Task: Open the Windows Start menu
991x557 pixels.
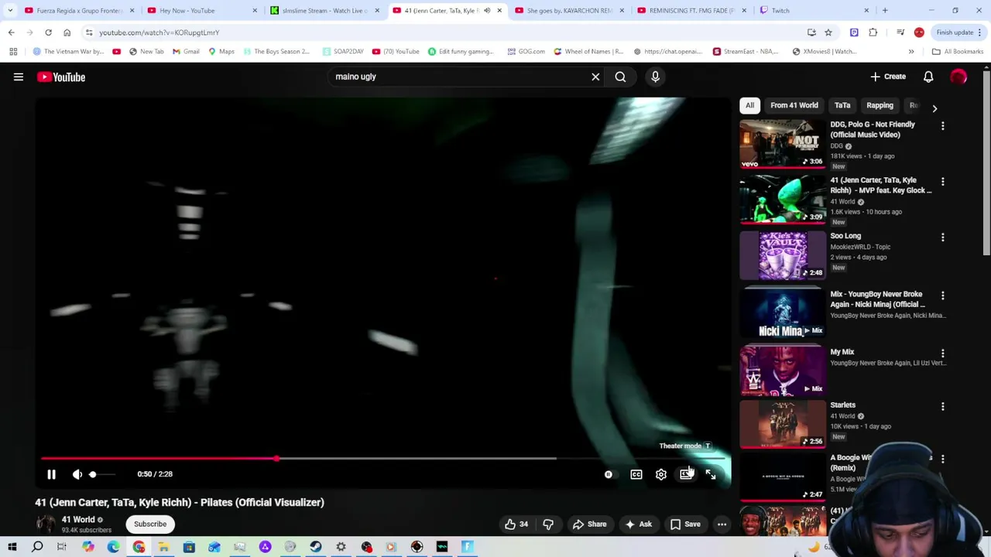Action: [x=12, y=547]
